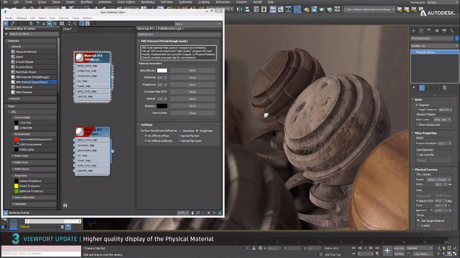Open the Display command panel tab
The width and height of the screenshot is (460, 258).
(444, 31)
